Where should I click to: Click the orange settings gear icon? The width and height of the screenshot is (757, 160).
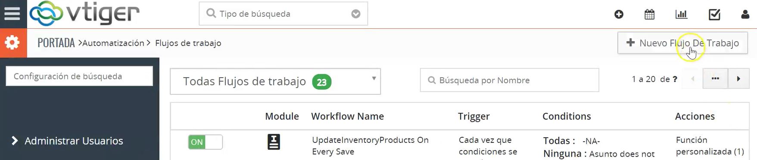click(x=12, y=43)
